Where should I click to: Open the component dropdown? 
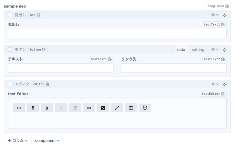(x=47, y=141)
